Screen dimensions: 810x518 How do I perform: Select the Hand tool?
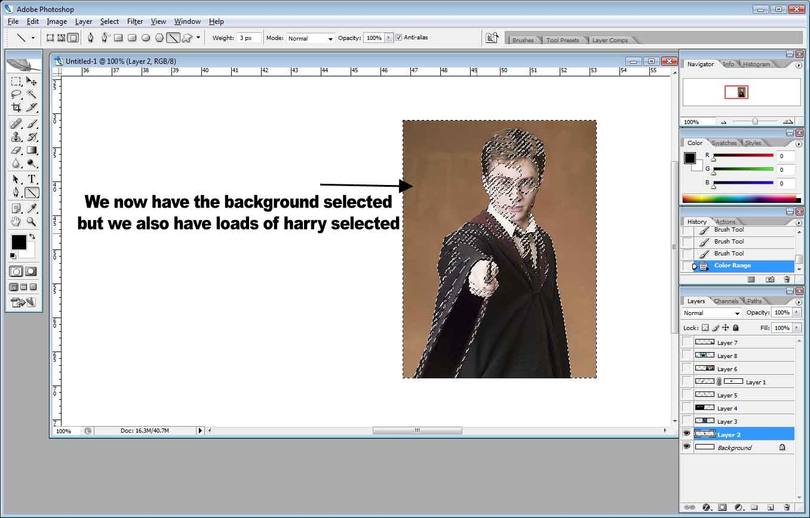pyautogui.click(x=16, y=222)
